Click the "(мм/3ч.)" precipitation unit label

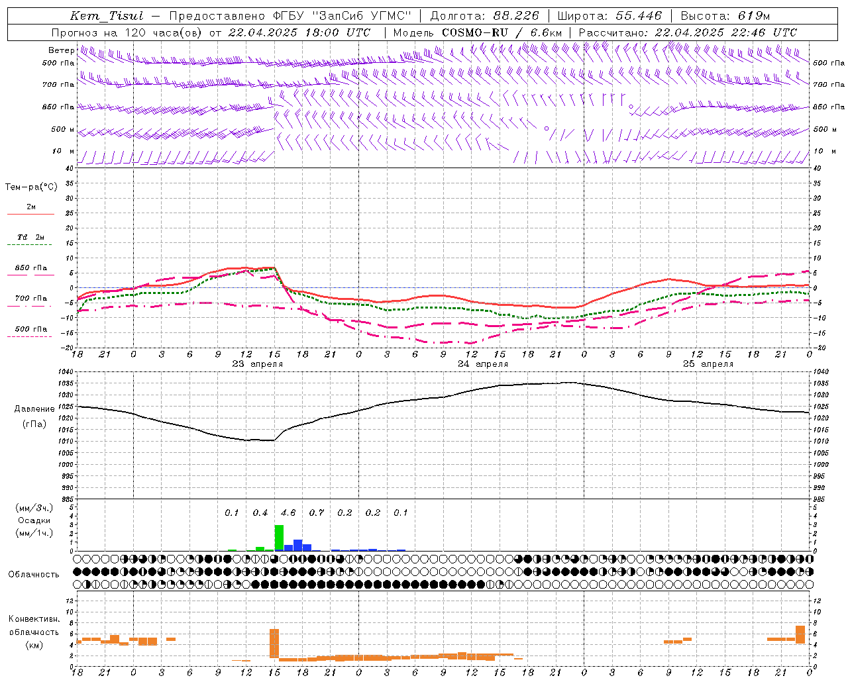pos(34,508)
